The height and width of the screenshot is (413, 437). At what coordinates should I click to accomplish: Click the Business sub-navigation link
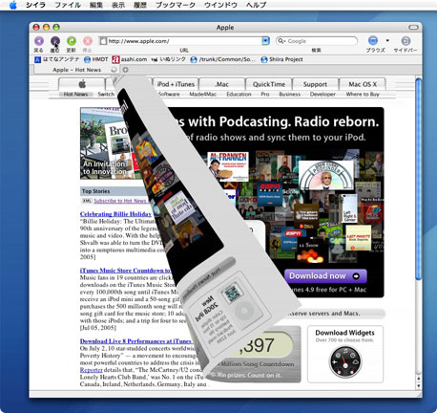[290, 95]
